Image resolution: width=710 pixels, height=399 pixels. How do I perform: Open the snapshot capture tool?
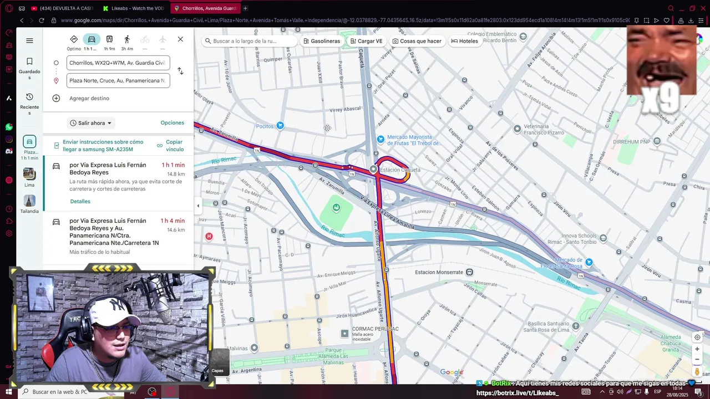click(x=646, y=21)
